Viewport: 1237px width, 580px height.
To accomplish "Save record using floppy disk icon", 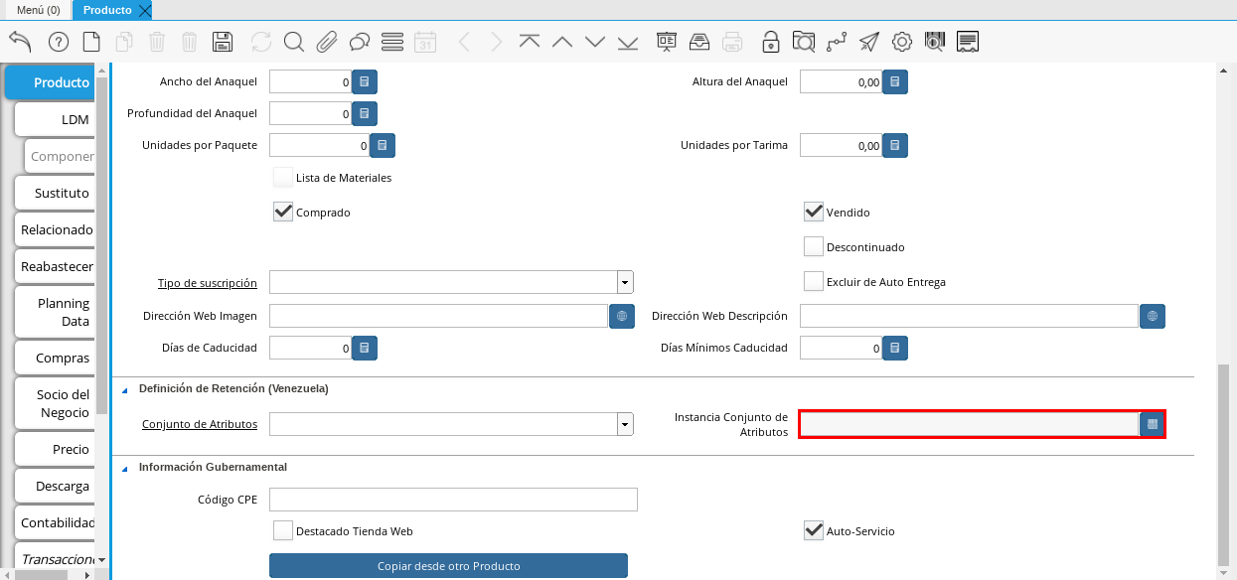I will (223, 42).
